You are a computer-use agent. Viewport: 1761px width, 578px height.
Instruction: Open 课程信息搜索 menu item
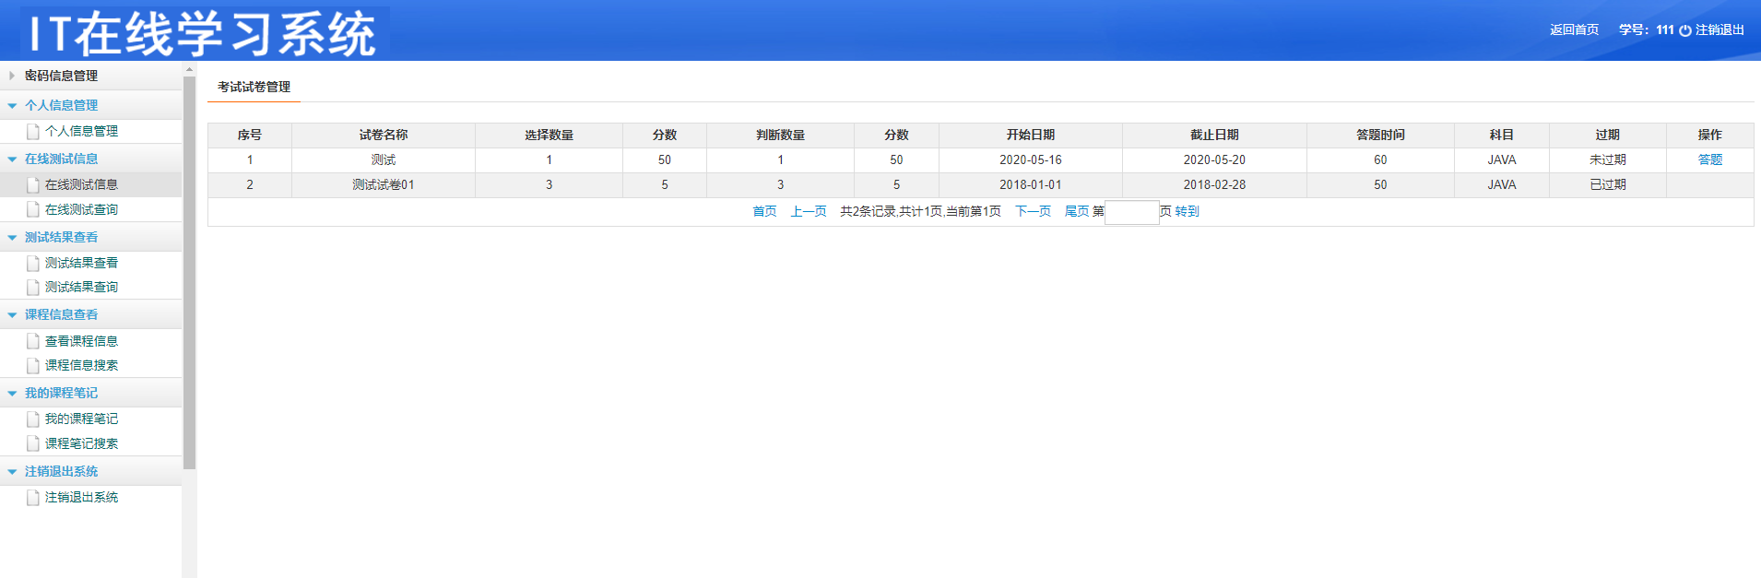[81, 365]
